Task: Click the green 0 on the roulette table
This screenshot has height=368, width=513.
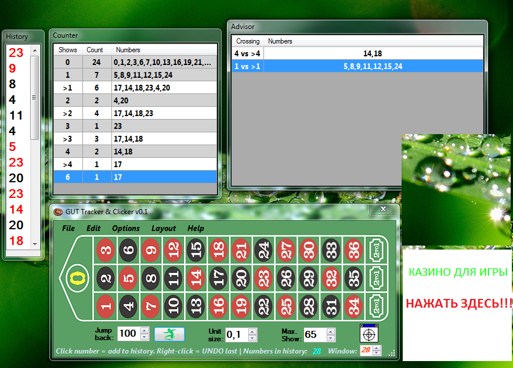Action: pos(77,279)
